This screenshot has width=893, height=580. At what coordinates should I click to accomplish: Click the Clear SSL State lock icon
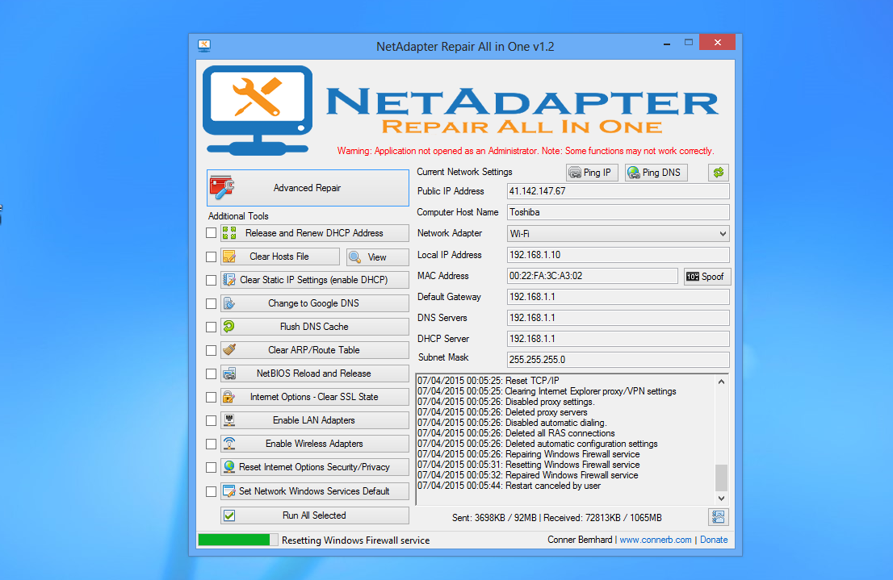tap(229, 397)
